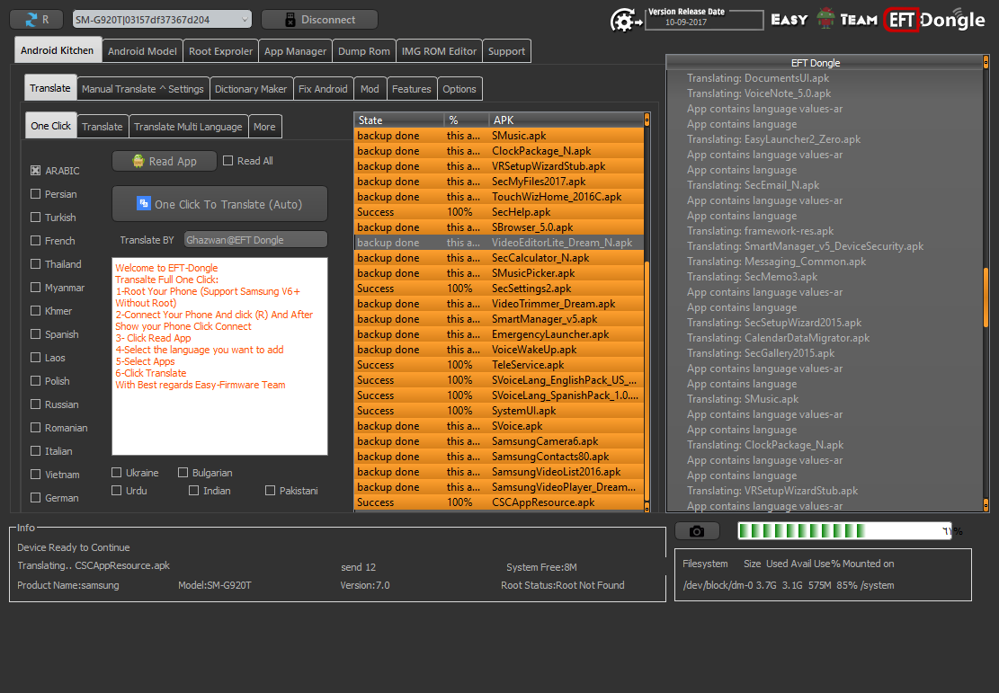This screenshot has height=693, width=999.
Task: Click the green translation progress bar
Action: click(844, 531)
